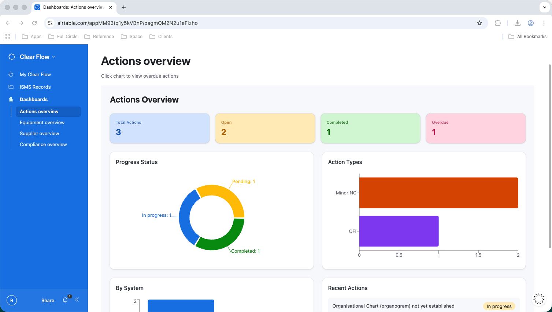Click the reload page icon
This screenshot has height=312, width=552.
pos(34,23)
